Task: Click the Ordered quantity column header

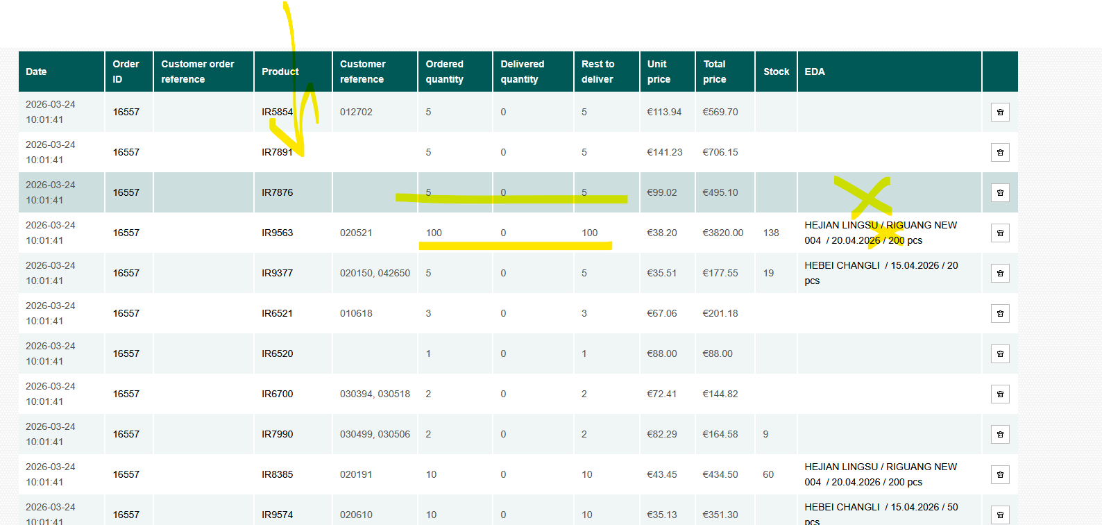Action: point(444,72)
